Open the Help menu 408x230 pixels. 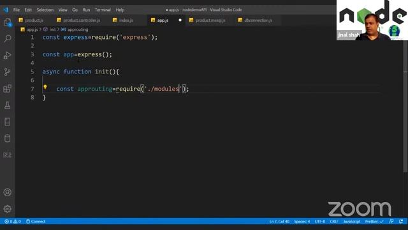point(120,10)
